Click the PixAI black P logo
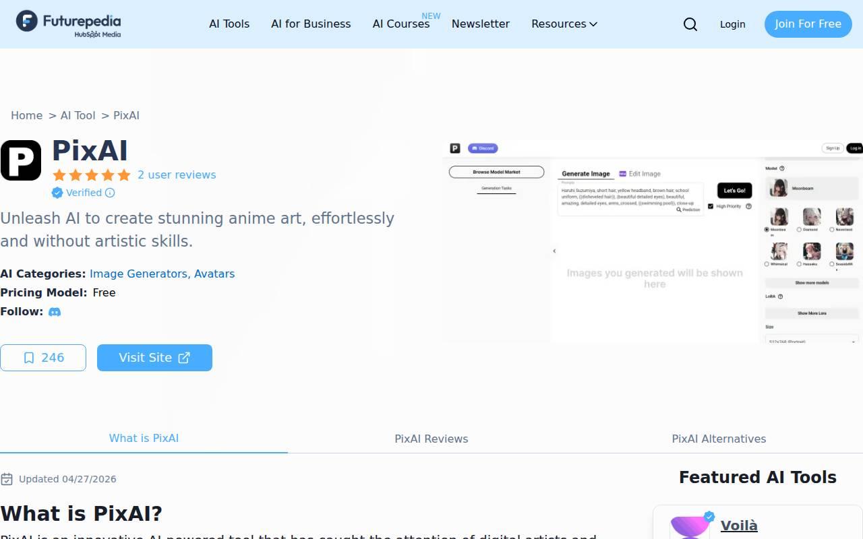This screenshot has width=863, height=539. [21, 160]
